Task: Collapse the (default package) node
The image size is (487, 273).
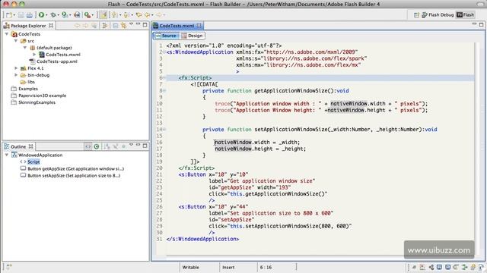Action: click(x=25, y=48)
